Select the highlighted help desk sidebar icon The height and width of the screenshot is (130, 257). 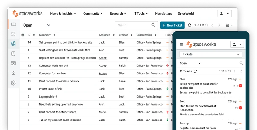(x=13, y=44)
